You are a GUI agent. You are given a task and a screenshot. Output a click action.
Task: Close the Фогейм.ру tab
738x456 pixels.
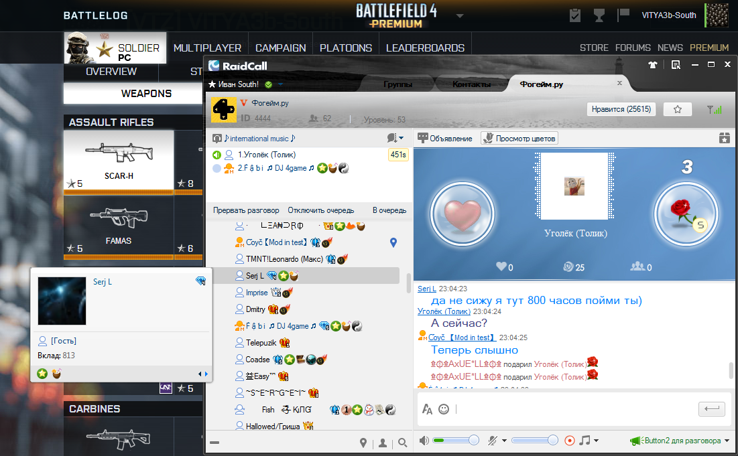619,83
